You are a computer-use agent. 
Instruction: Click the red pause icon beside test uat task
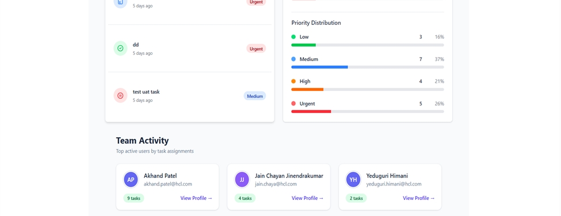point(120,96)
